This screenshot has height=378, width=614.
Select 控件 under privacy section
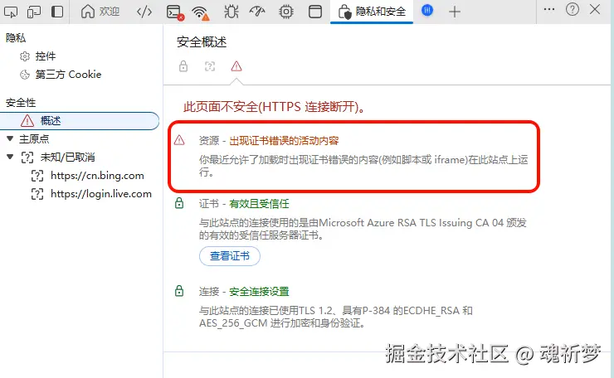46,56
